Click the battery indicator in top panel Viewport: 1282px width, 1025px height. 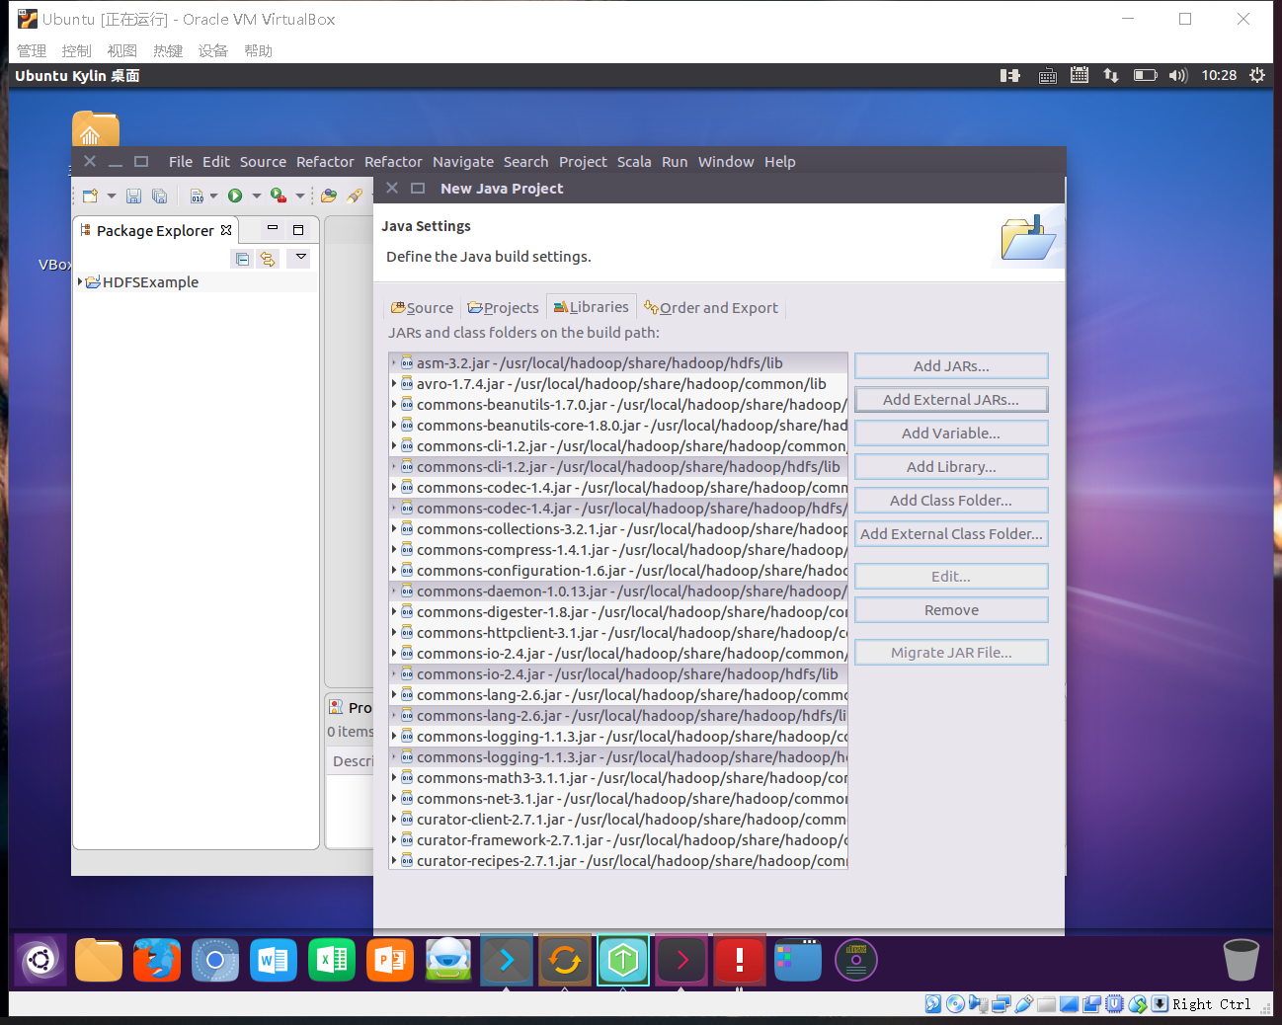click(1146, 75)
